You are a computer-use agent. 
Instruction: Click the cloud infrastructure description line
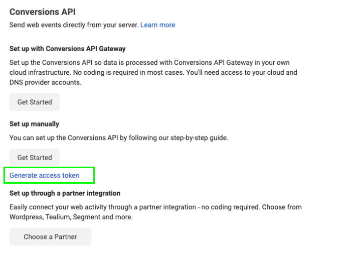(x=50, y=72)
